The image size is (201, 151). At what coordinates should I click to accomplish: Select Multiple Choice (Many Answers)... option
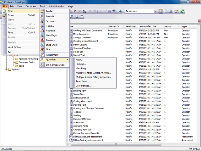93,77
